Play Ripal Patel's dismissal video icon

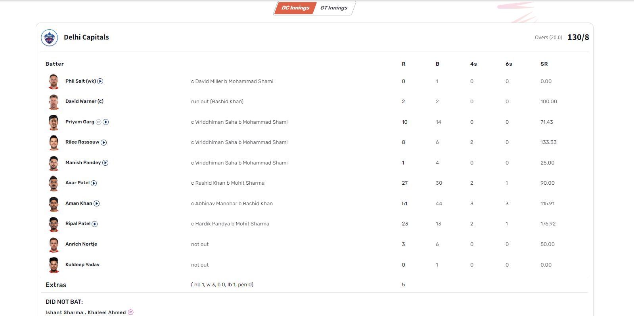(95, 224)
